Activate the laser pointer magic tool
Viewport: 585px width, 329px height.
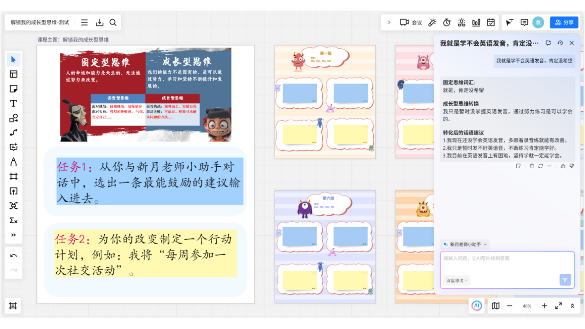(432, 22)
